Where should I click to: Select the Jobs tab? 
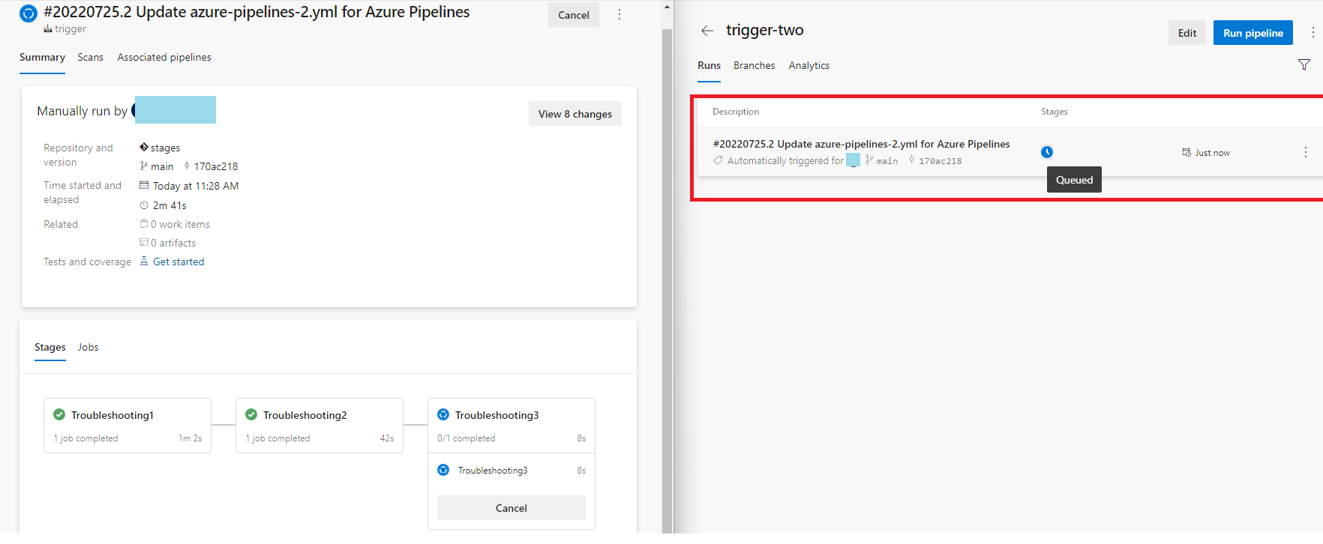(88, 348)
